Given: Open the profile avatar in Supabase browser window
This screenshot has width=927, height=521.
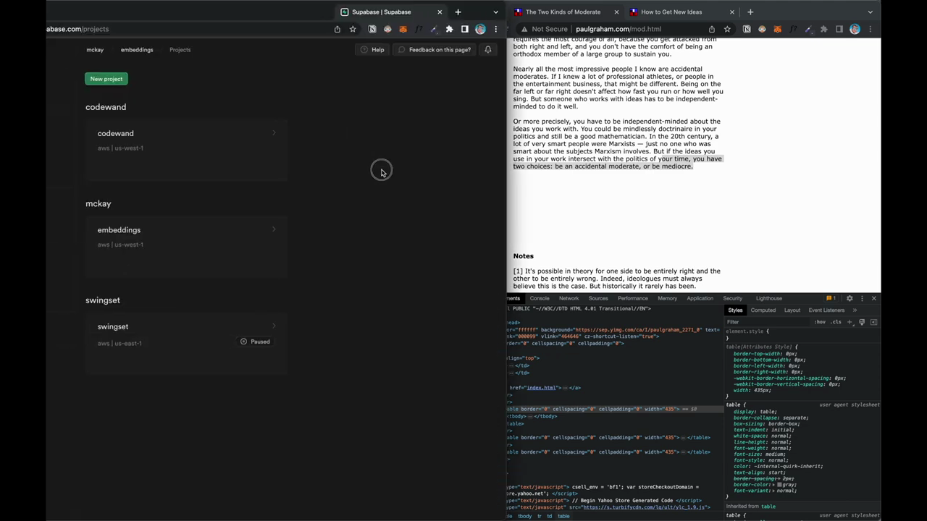Looking at the screenshot, I should [x=480, y=29].
